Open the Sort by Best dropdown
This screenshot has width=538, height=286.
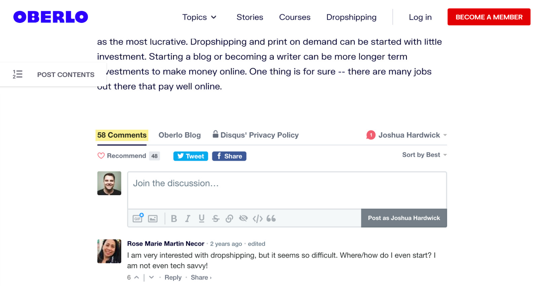[x=424, y=155]
